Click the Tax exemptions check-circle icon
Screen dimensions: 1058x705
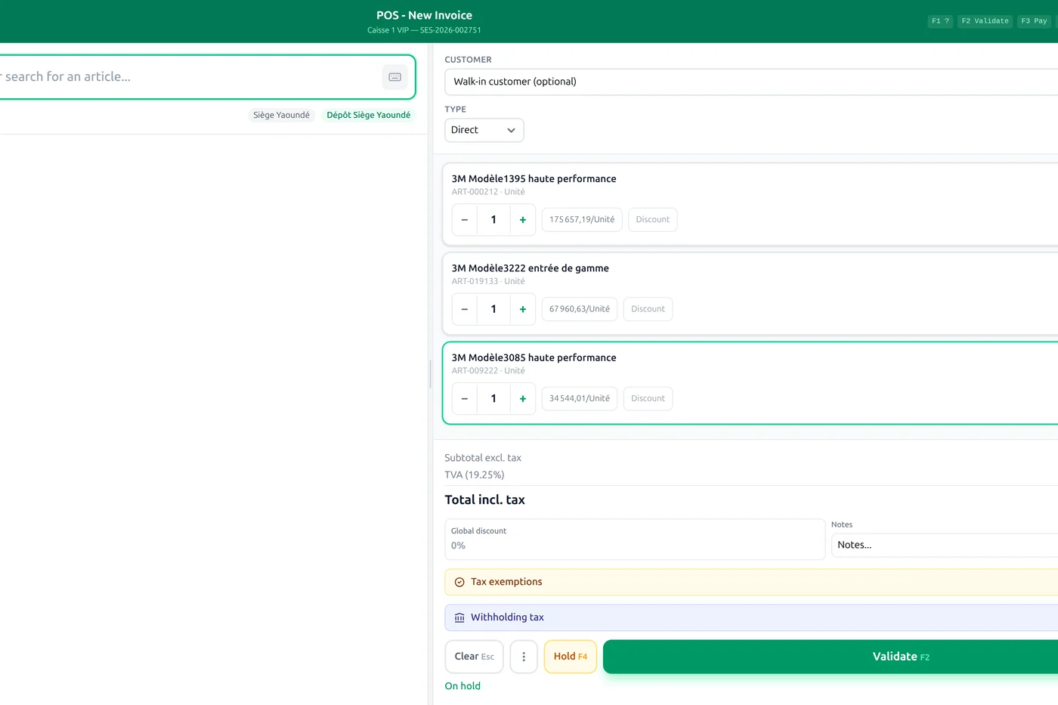(459, 583)
